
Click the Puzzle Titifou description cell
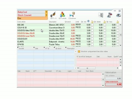coord(57,45)
